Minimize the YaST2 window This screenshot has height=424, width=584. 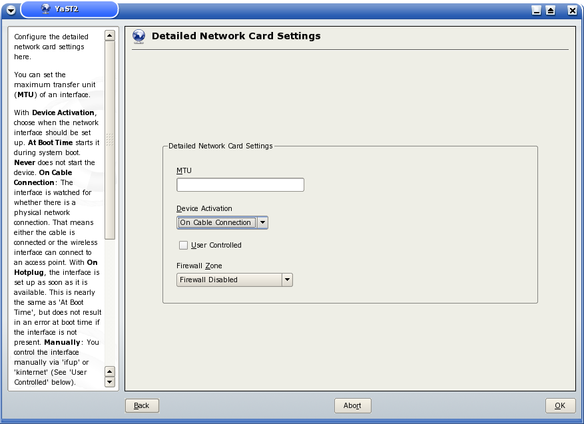pos(537,10)
